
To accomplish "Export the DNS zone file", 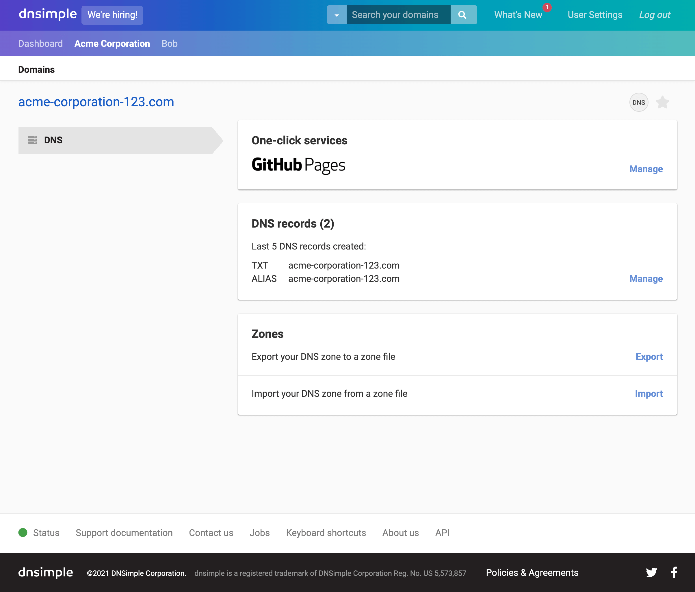I will 649,357.
